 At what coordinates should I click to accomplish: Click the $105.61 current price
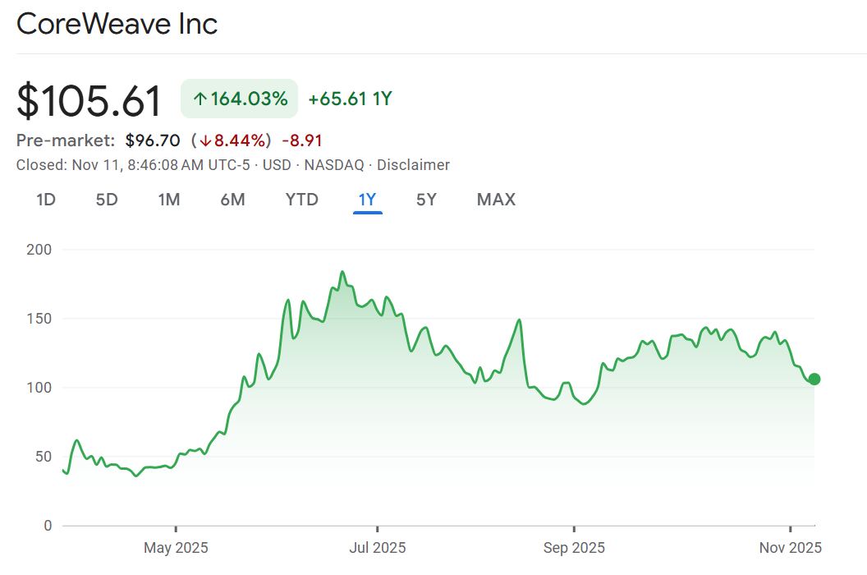[x=89, y=101]
